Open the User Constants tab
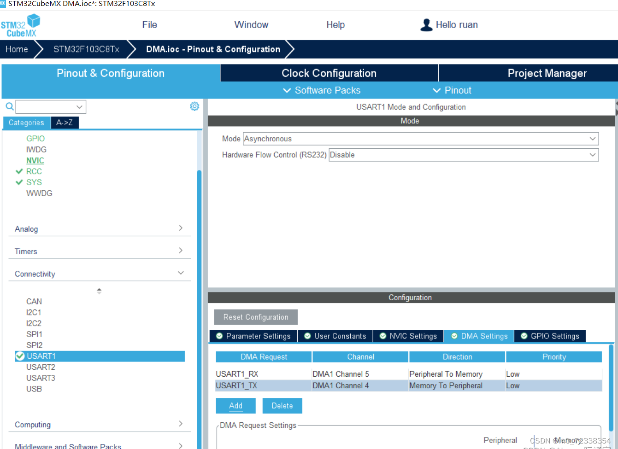Viewport: 618px width, 449px height. (335, 336)
